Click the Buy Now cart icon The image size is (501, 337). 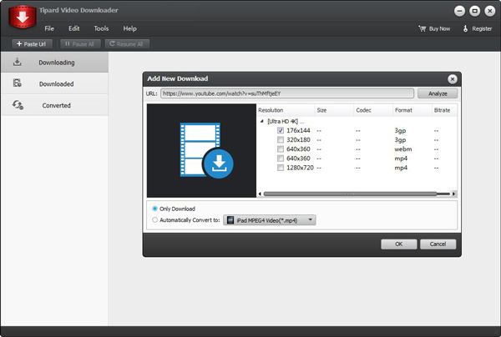(x=422, y=28)
